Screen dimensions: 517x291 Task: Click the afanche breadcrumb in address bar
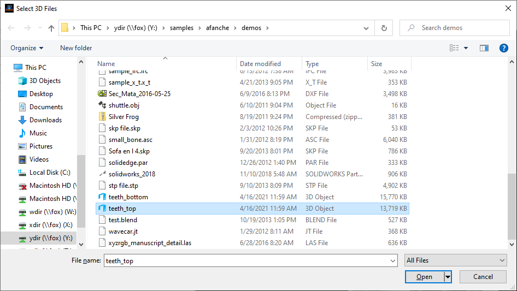click(x=218, y=28)
